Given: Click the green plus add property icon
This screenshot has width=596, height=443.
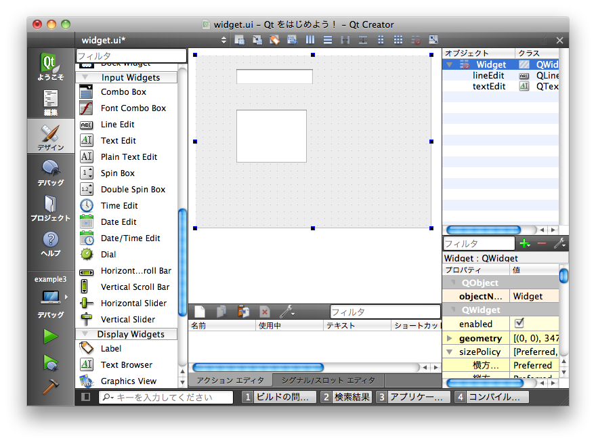Looking at the screenshot, I should [524, 243].
